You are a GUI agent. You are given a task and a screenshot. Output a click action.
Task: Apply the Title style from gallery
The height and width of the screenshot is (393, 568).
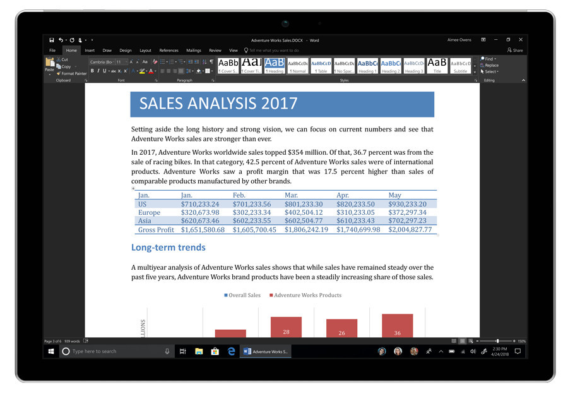(x=437, y=66)
